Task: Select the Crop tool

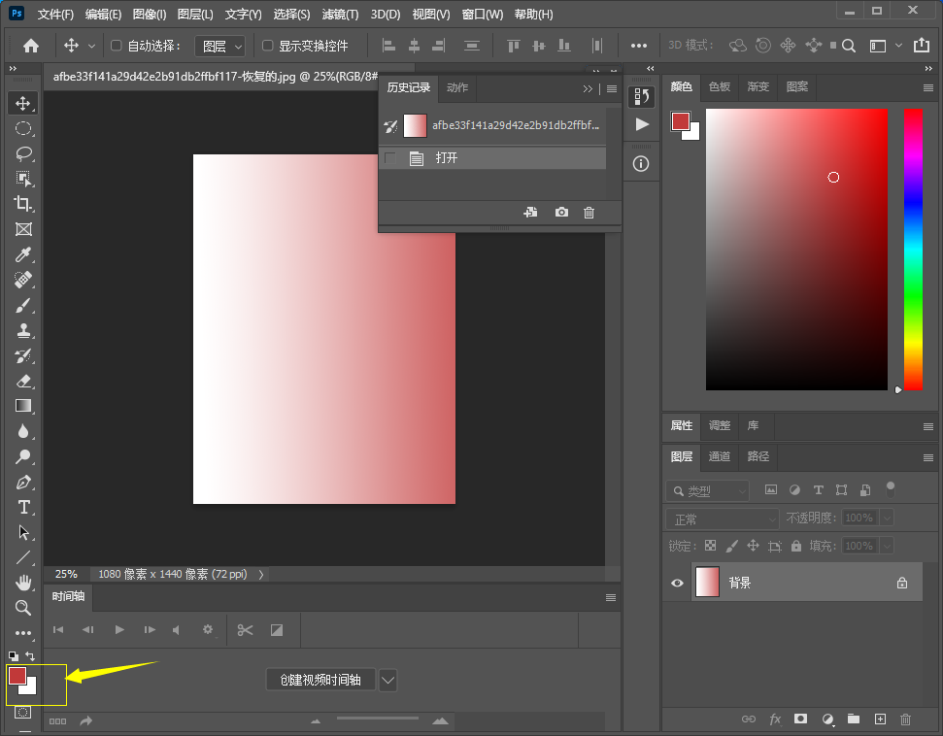Action: coord(23,204)
